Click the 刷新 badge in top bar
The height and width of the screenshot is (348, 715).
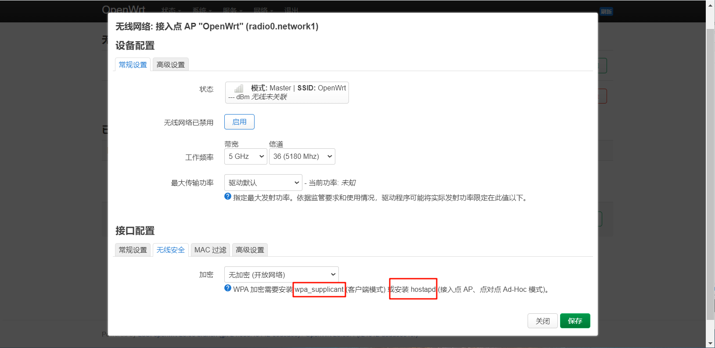coord(606,11)
